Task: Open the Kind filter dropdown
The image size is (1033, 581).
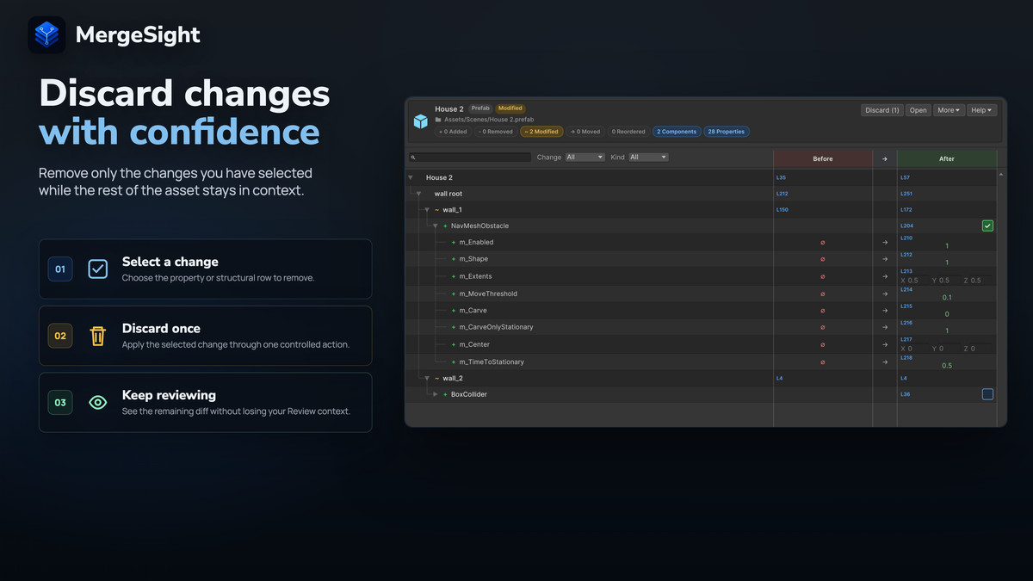Action: (x=648, y=158)
